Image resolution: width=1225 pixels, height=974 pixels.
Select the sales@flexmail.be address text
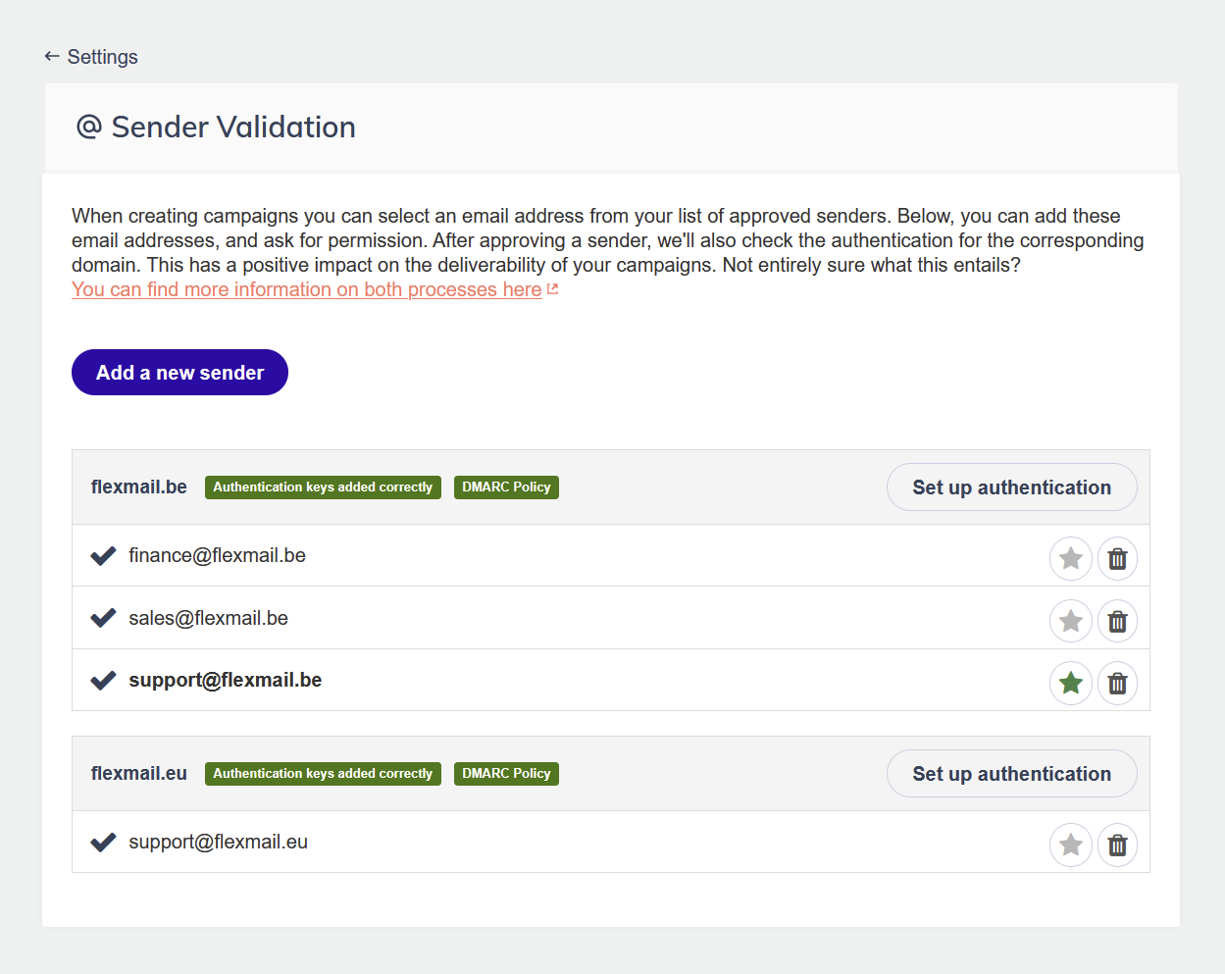[x=208, y=618]
